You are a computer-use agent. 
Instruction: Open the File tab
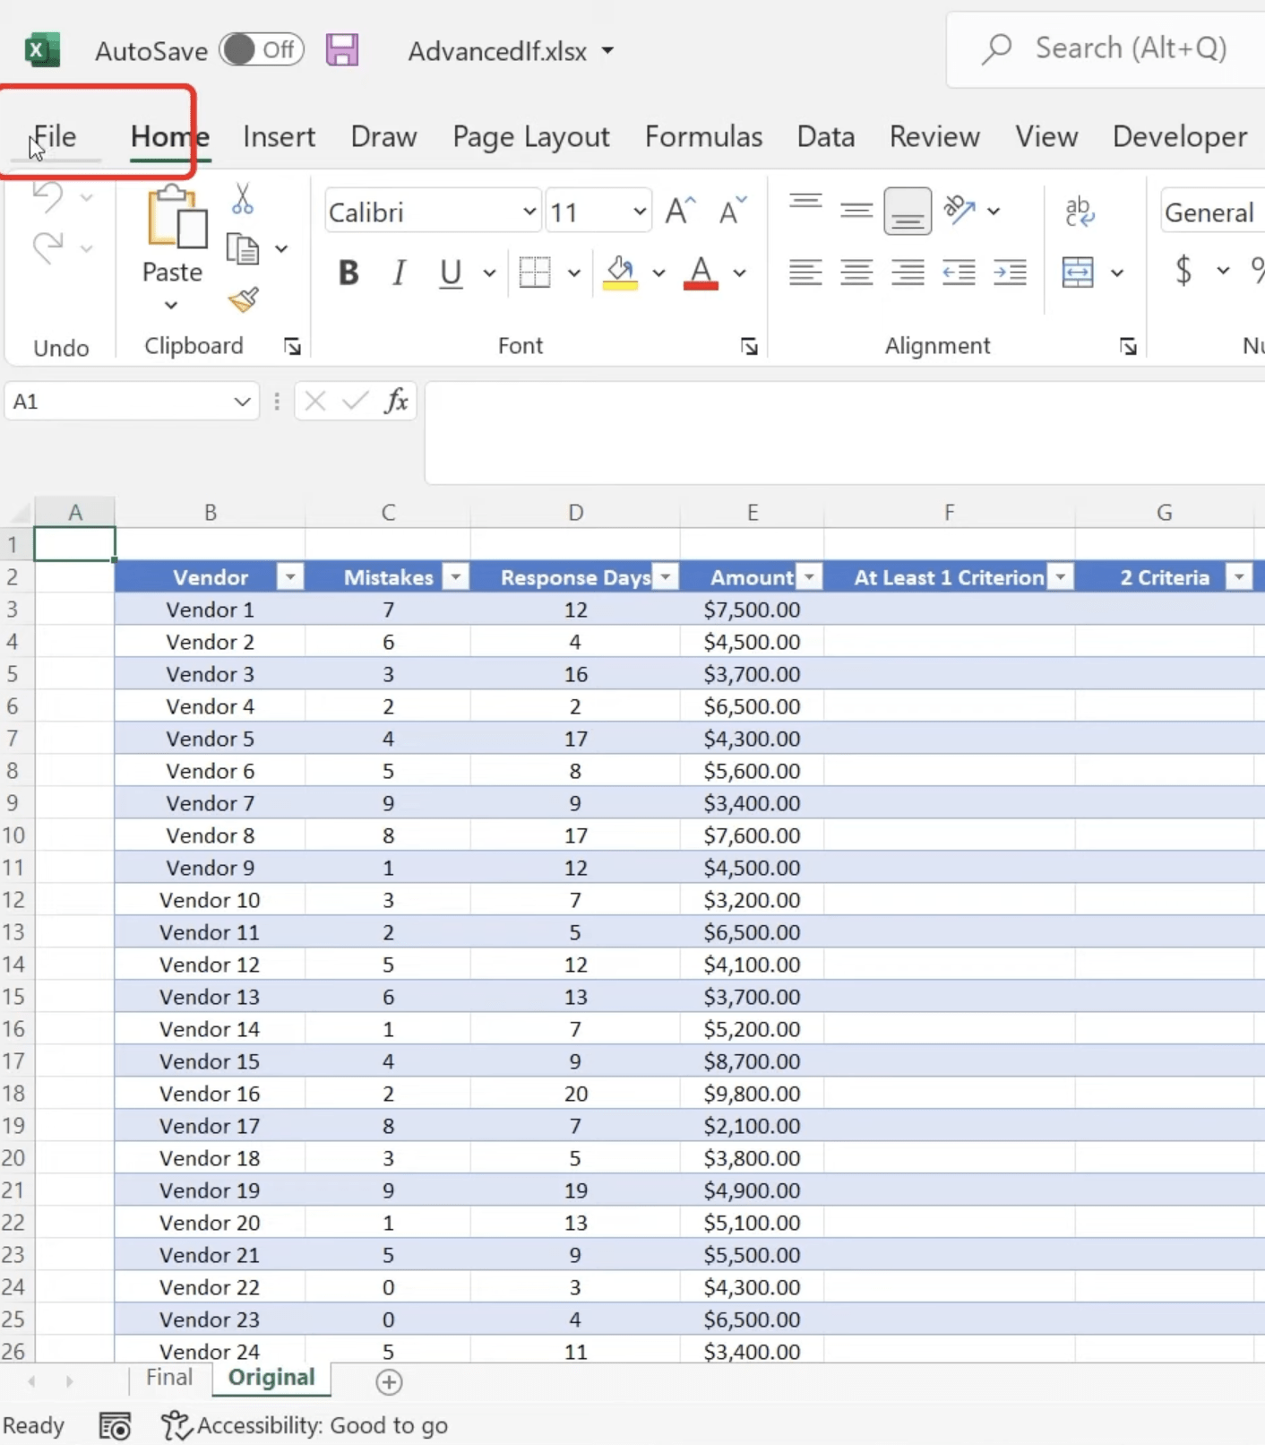(x=55, y=136)
